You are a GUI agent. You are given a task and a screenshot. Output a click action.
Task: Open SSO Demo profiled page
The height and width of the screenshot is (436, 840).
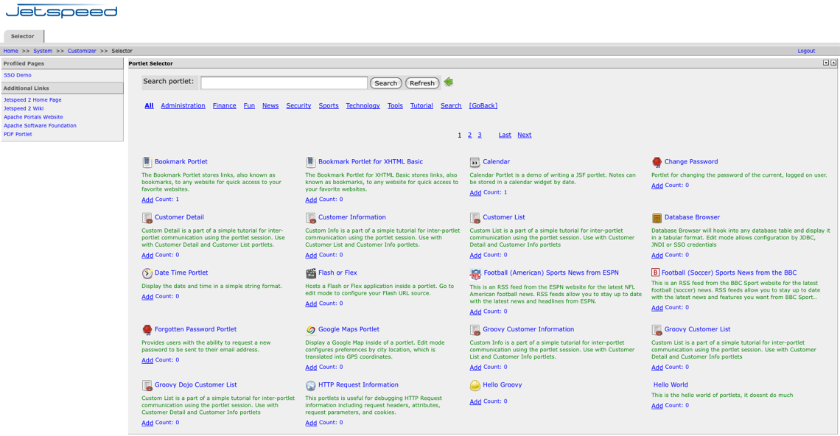(x=18, y=75)
